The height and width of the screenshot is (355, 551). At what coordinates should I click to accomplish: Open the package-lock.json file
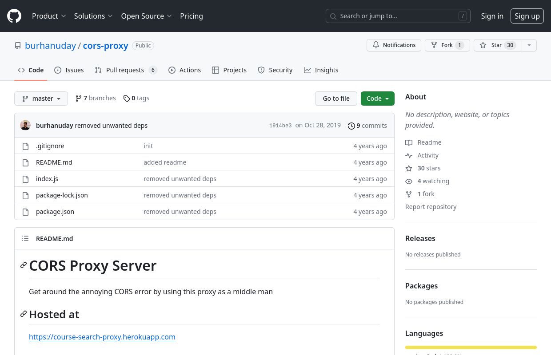[62, 195]
